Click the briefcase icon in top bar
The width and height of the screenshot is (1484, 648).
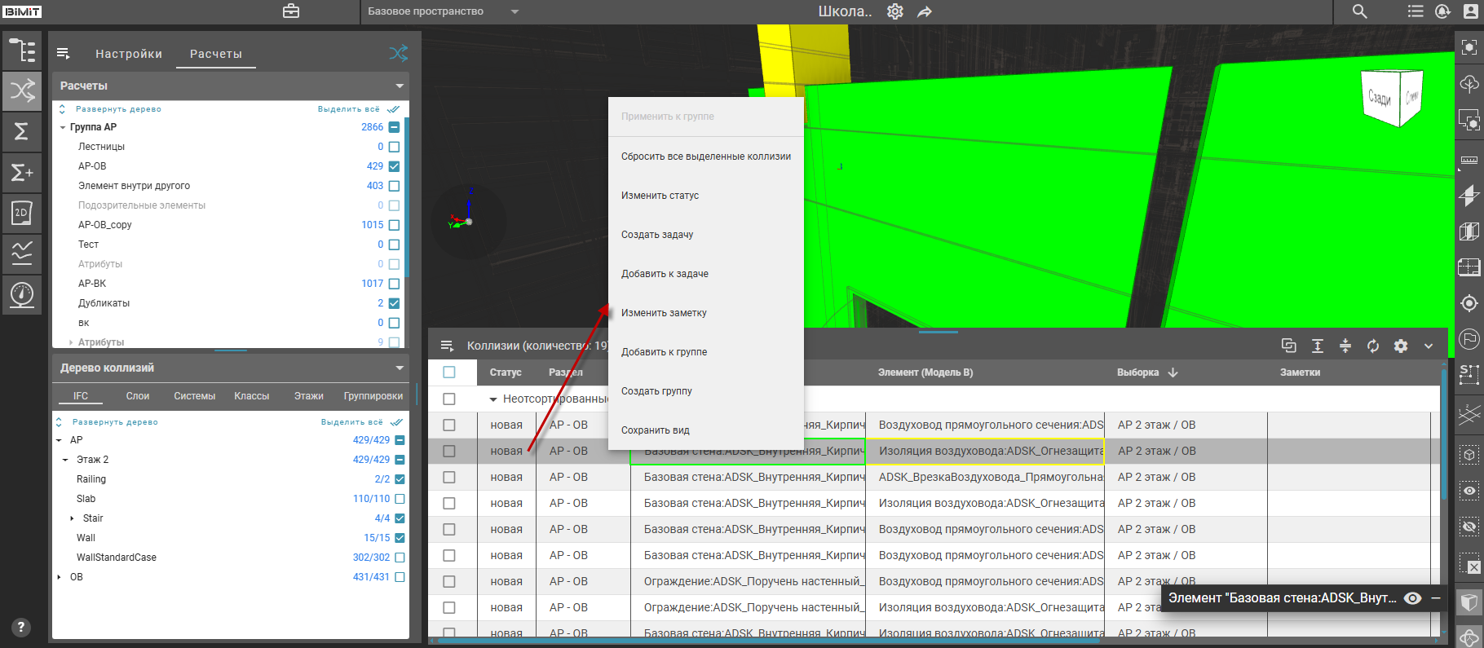[291, 11]
